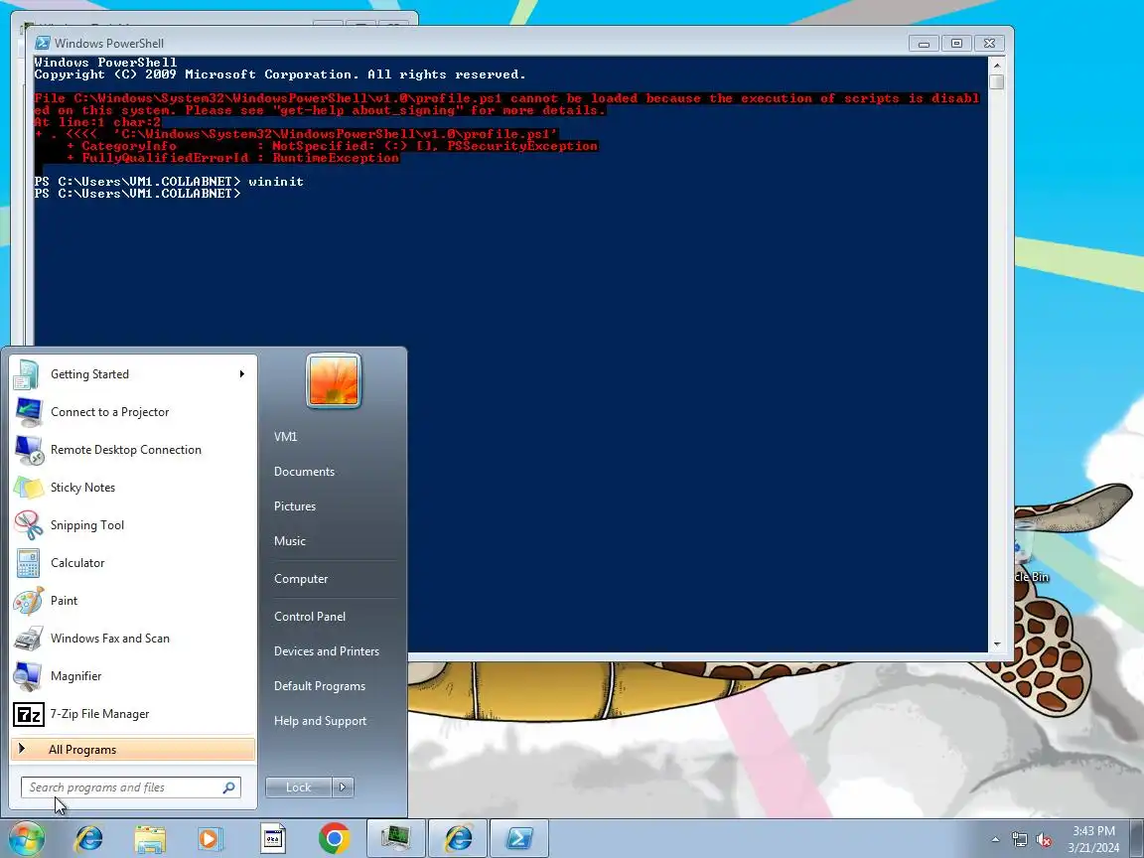
Task: Open Devices and Printers
Action: click(x=326, y=651)
